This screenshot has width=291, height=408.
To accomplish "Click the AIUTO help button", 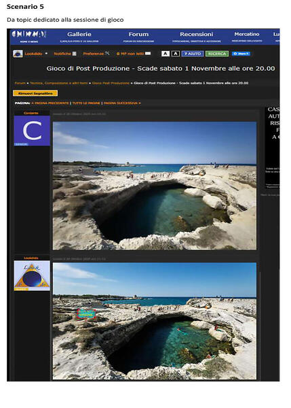I will point(193,54).
